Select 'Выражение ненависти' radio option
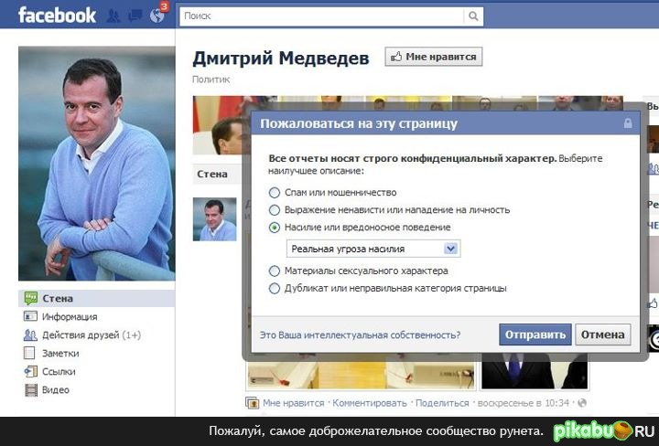 tap(274, 210)
